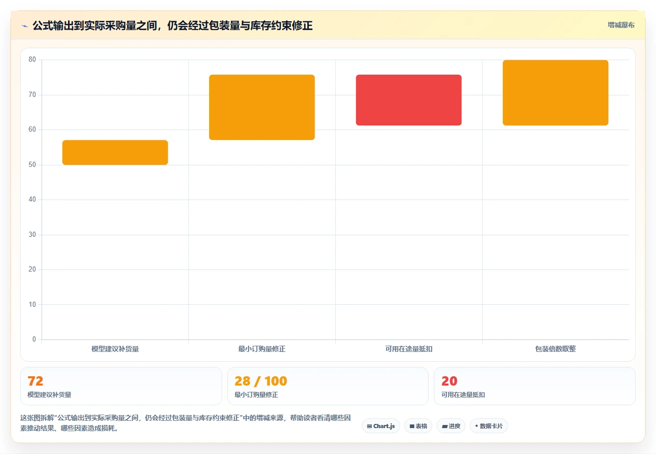Select the red 可用在途量抵扣 waterfall bar
The image size is (656, 454).
(409, 100)
